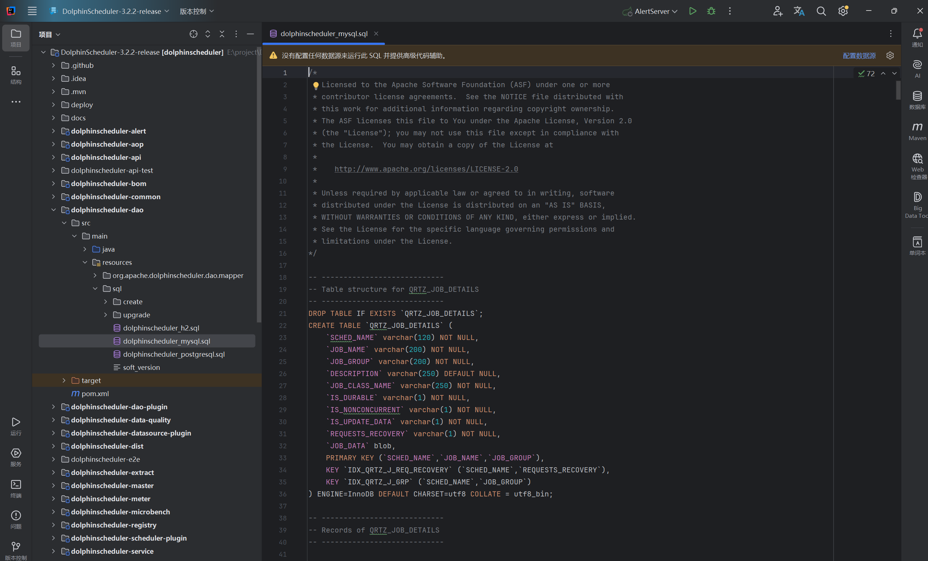Viewport: 928px width, 561px height.
Task: Collapse the dolphinscheduler-dao folder
Action: coord(53,210)
